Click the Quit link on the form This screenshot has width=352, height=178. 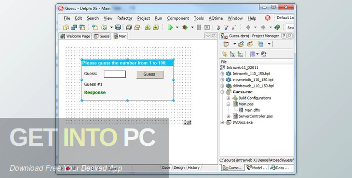tap(187, 122)
